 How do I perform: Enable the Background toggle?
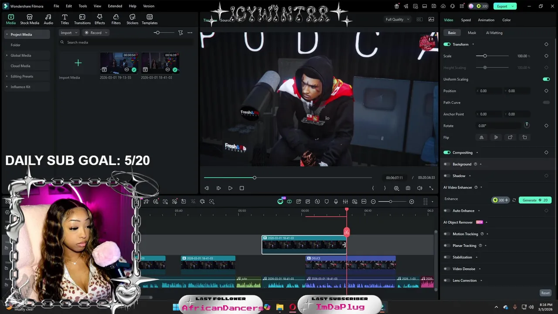click(x=446, y=164)
